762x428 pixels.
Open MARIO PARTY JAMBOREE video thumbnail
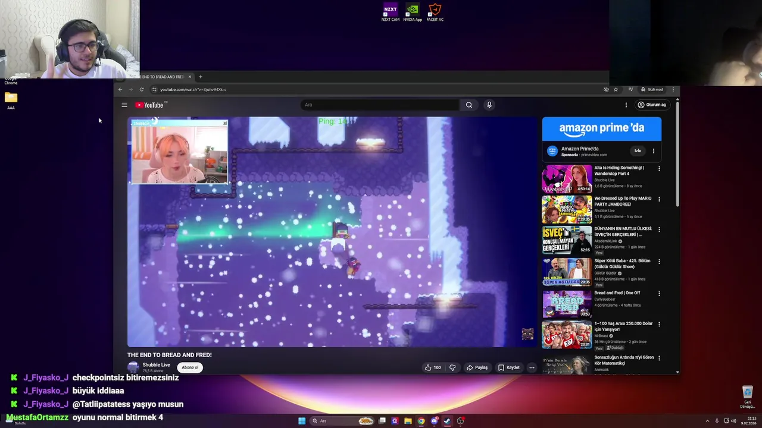point(567,209)
